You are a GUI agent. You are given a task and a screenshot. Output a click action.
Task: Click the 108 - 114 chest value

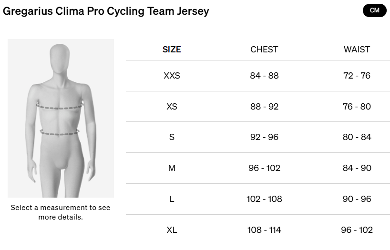click(x=264, y=230)
